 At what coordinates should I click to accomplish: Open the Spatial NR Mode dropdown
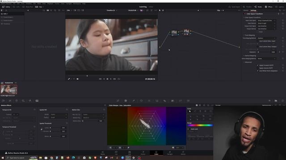click(x=59, y=115)
